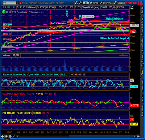Click the green info icon on chart
145x140 pixels.
tap(4, 12)
